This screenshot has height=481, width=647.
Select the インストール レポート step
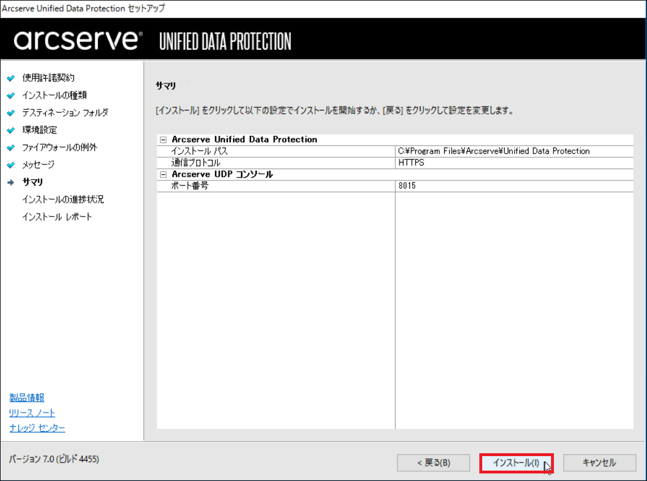click(x=57, y=216)
